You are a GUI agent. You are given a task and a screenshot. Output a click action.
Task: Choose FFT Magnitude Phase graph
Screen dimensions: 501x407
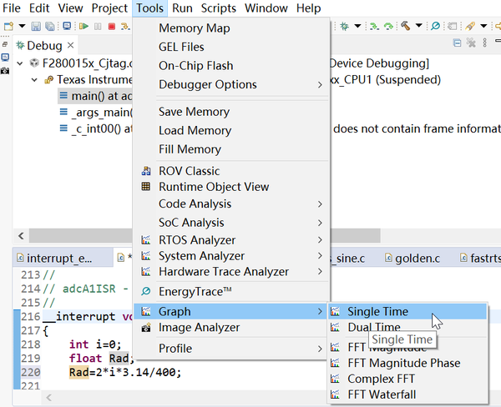click(403, 363)
